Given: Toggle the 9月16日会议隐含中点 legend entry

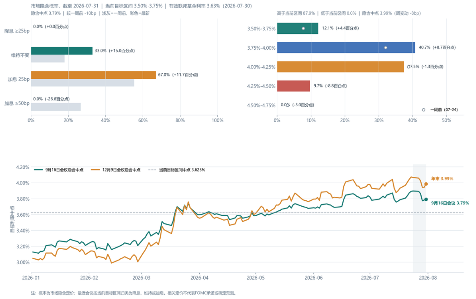Looking at the screenshot, I should pos(59,170).
